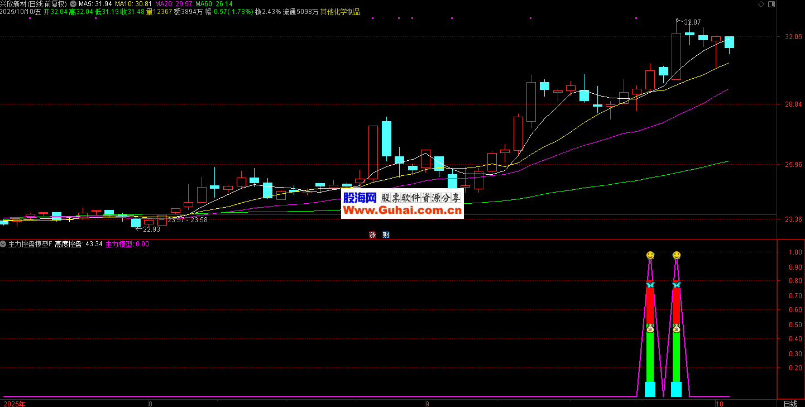The image size is (805, 407).
Task: Click the second money bag signal icon
Action: coord(676,328)
